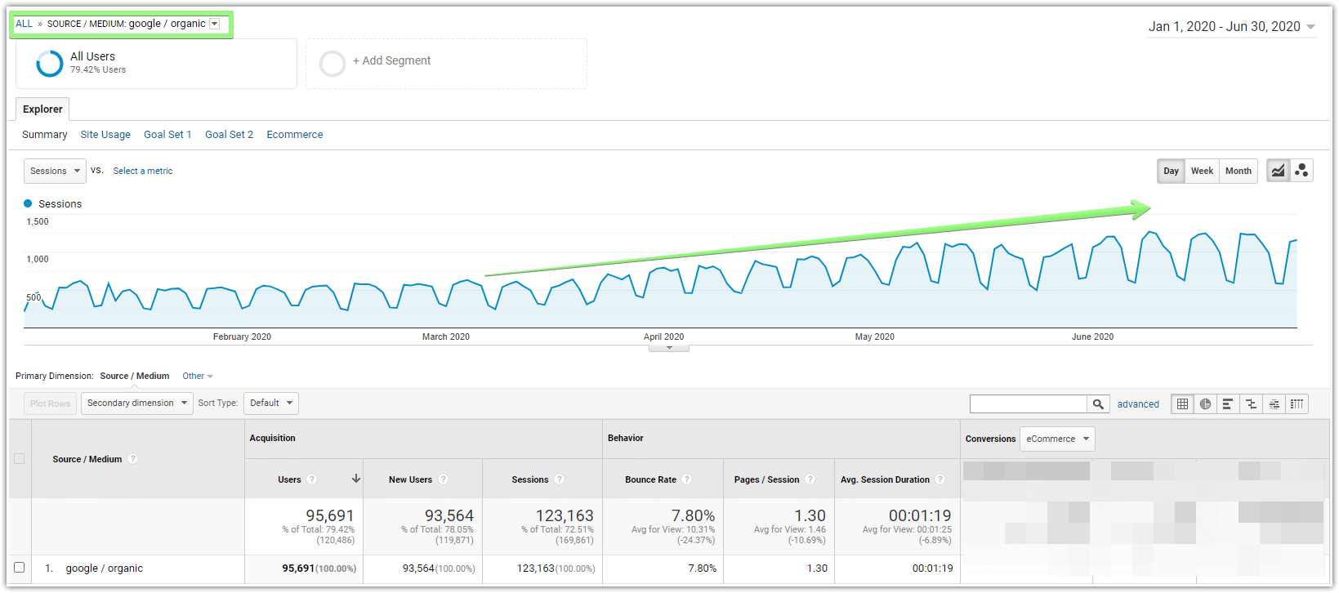Image resolution: width=1339 pixels, height=593 pixels.
Task: Set chart granularity to Month
Action: [1238, 171]
